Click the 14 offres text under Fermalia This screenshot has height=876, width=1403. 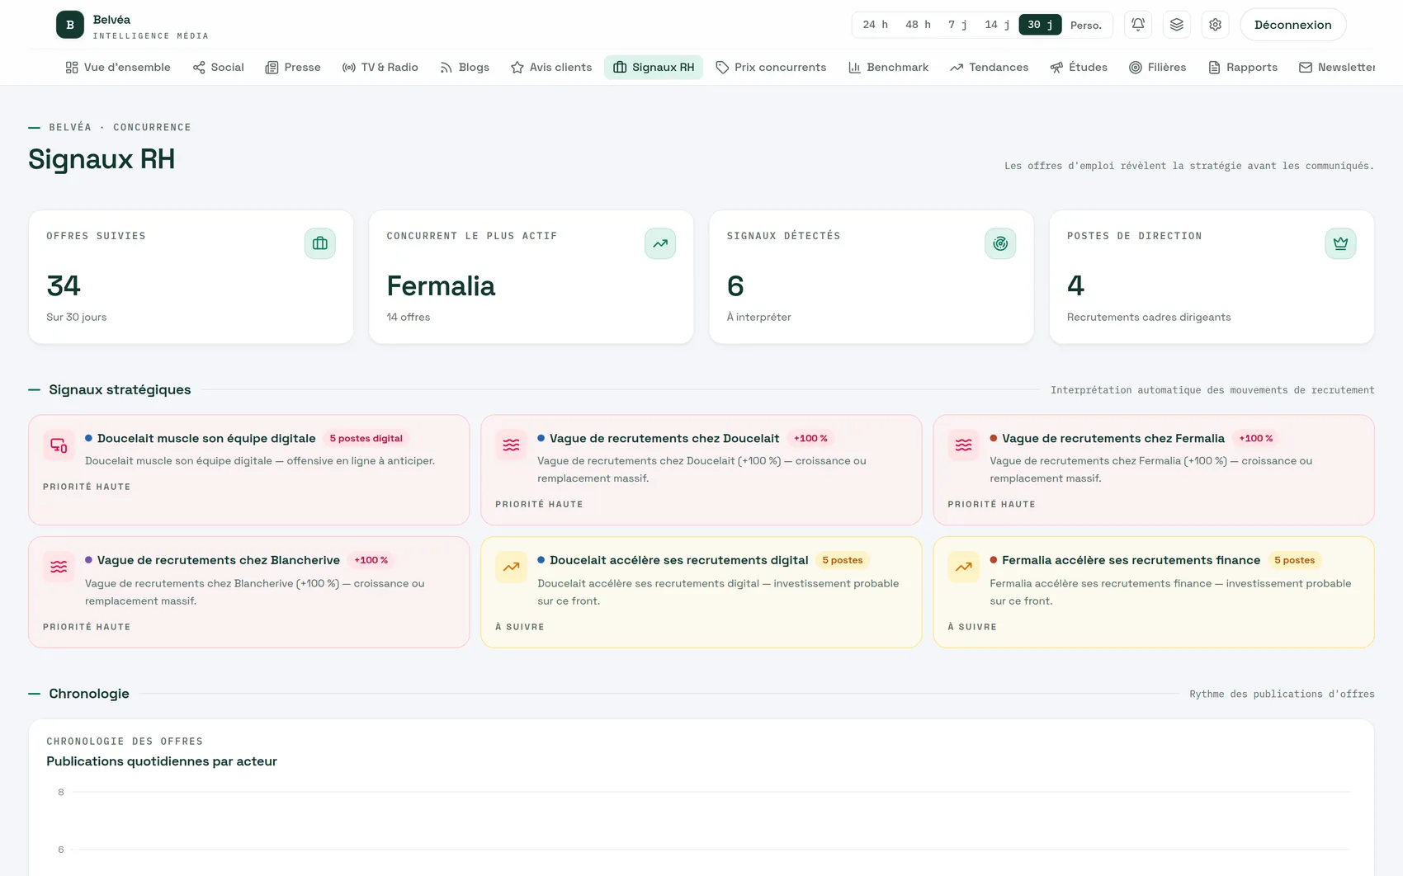409,318
